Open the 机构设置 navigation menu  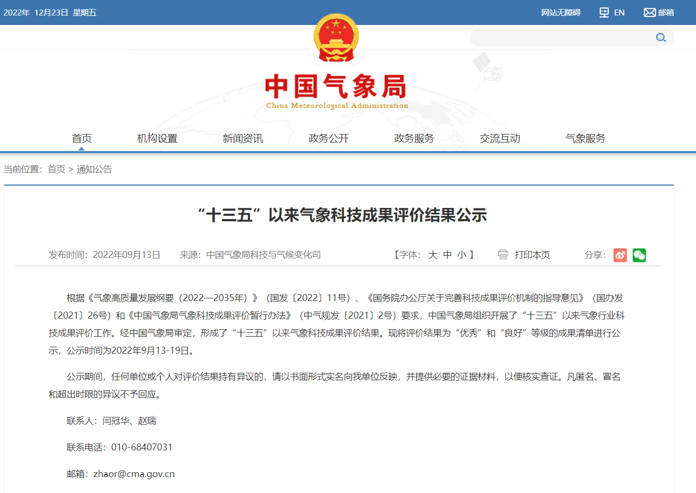[157, 139]
